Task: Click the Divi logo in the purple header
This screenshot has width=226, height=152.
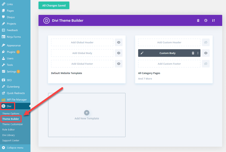Action: [46, 20]
